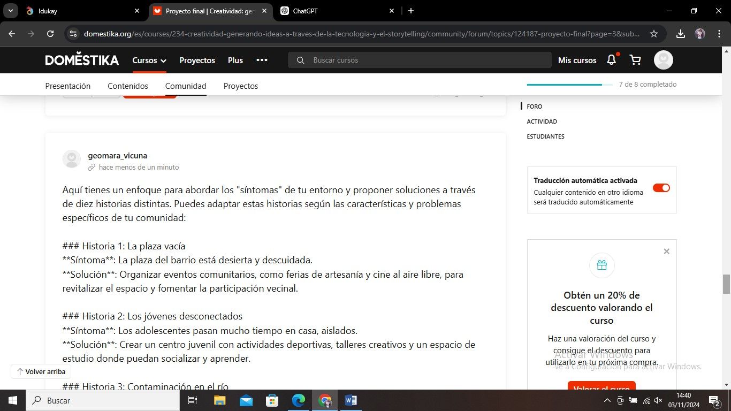The width and height of the screenshot is (731, 411).
Task: Click the DOMESTIKA logo
Action: (81, 59)
